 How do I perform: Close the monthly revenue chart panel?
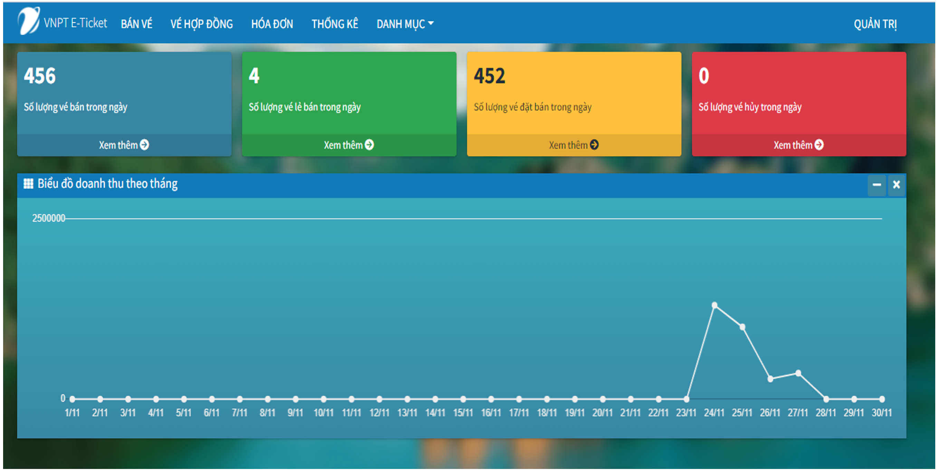896,185
